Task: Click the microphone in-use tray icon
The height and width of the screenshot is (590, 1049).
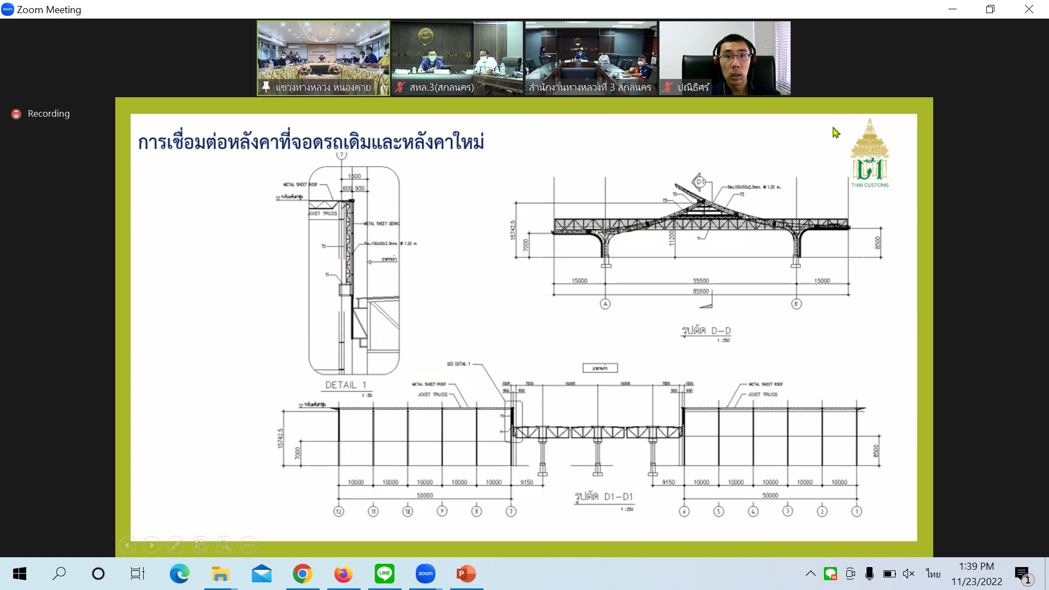Action: click(870, 574)
